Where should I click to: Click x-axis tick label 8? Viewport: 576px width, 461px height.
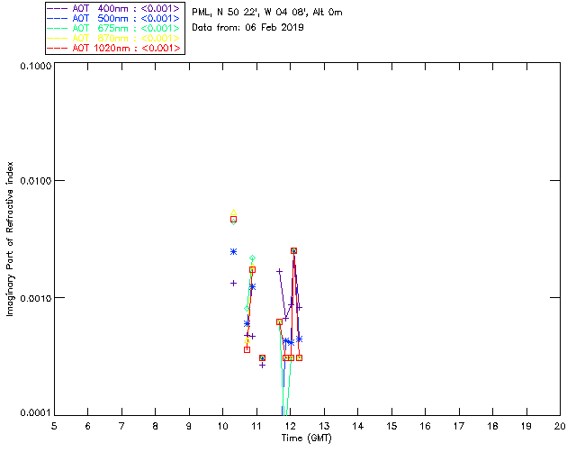point(156,426)
